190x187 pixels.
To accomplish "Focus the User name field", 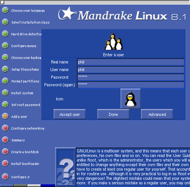I will (x=131, y=70).
